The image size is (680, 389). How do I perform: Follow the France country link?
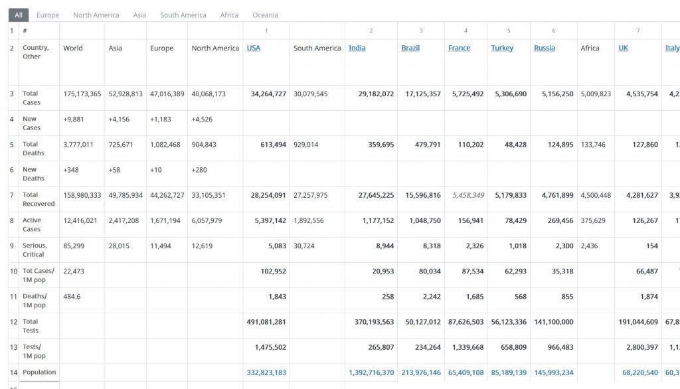point(459,48)
